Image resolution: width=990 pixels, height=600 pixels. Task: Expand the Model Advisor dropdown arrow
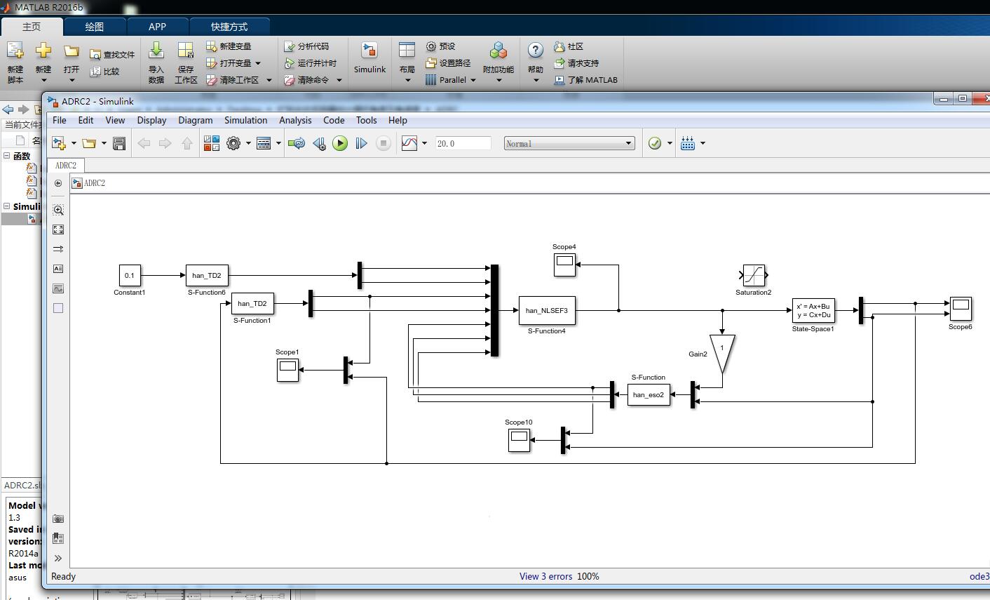pos(670,143)
